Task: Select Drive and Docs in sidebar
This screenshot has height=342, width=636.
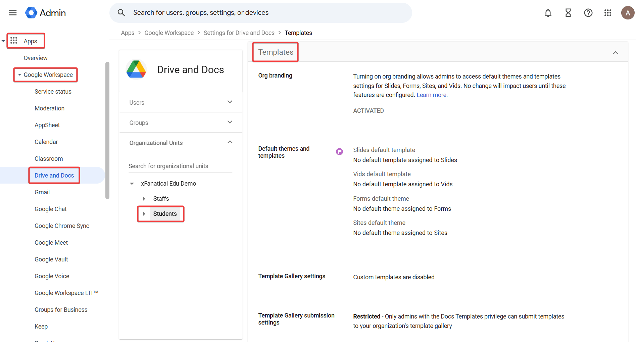Action: 54,176
